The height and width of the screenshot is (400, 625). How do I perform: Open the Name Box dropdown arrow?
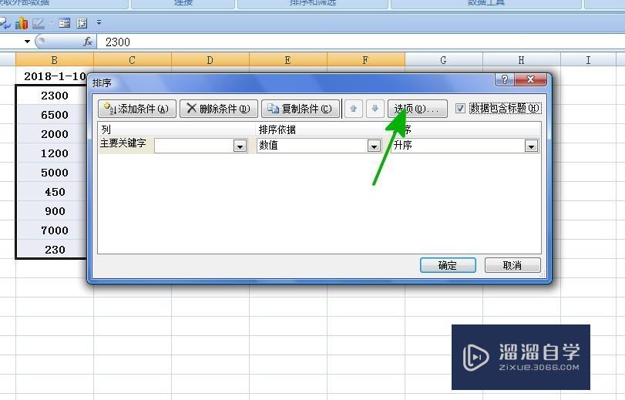click(x=27, y=42)
